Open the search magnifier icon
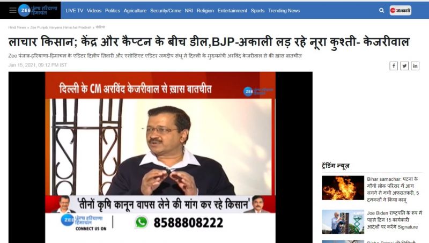429x243 pixels. (x=381, y=10)
